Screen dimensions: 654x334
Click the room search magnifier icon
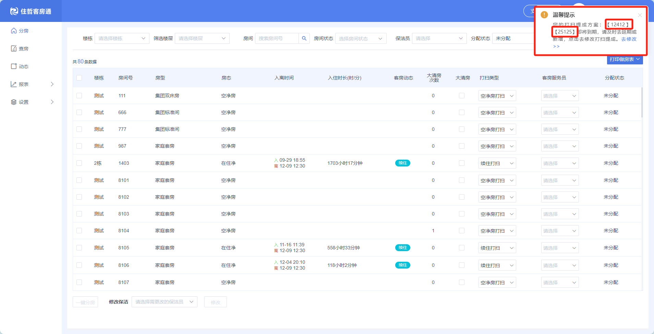[304, 38]
